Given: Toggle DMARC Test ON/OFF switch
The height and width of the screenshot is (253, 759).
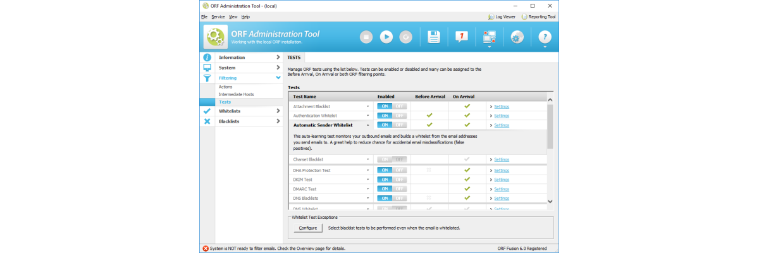Looking at the screenshot, I should pyautogui.click(x=392, y=189).
